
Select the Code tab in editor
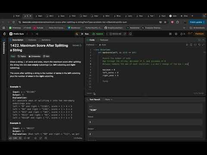click(x=91, y=40)
